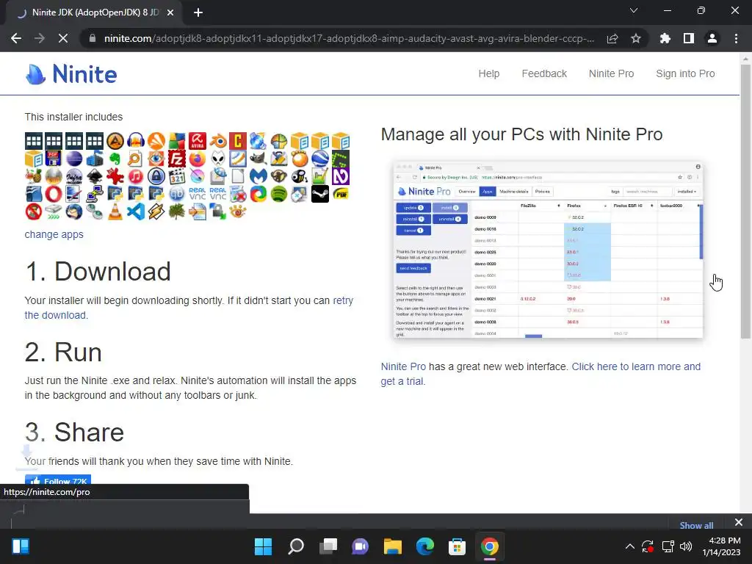Click the Audacity headphones icon
Screen dimensions: 752x564
(136, 141)
